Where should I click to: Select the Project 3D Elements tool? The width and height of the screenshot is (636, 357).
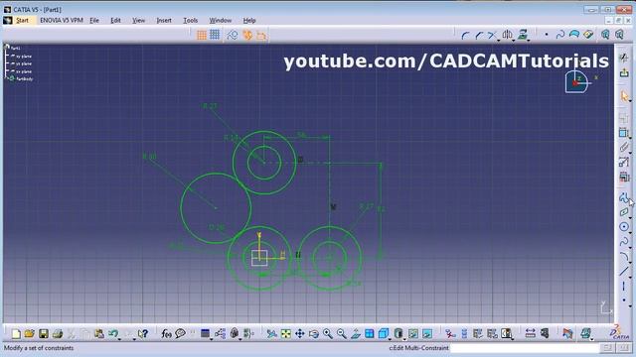click(523, 36)
